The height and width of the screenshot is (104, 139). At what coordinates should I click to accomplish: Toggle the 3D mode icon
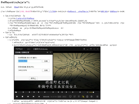[79, 97]
